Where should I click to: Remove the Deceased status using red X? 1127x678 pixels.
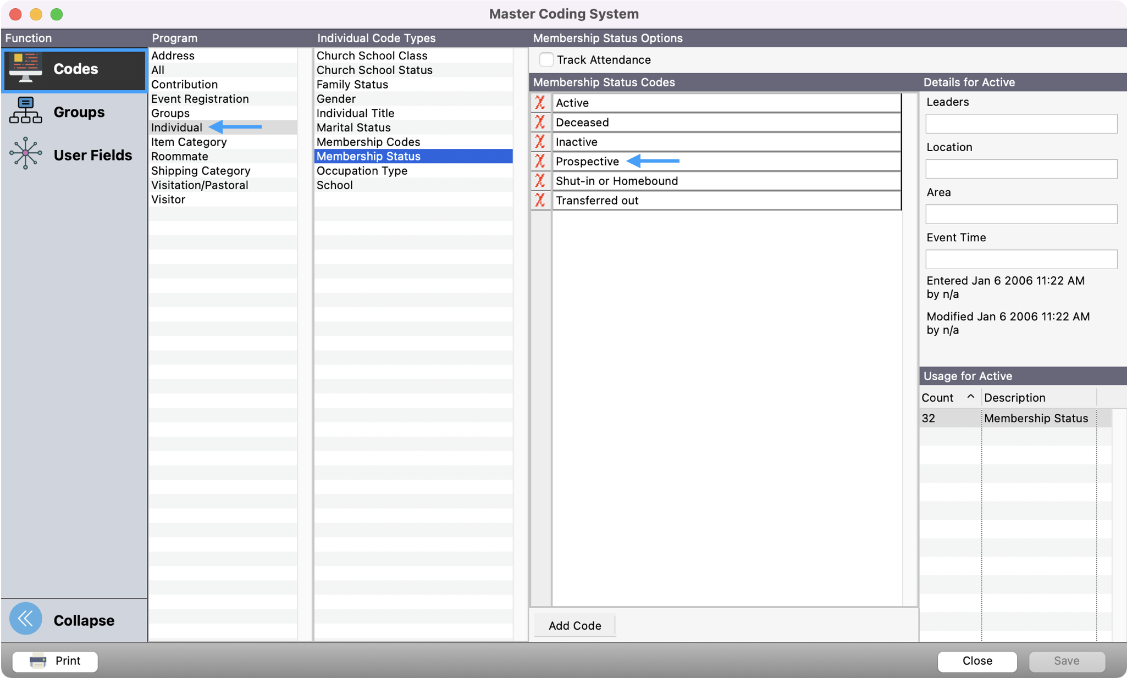click(540, 122)
